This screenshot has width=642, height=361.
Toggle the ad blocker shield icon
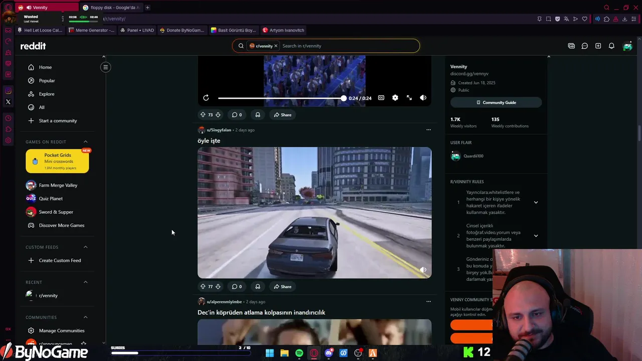(557, 19)
